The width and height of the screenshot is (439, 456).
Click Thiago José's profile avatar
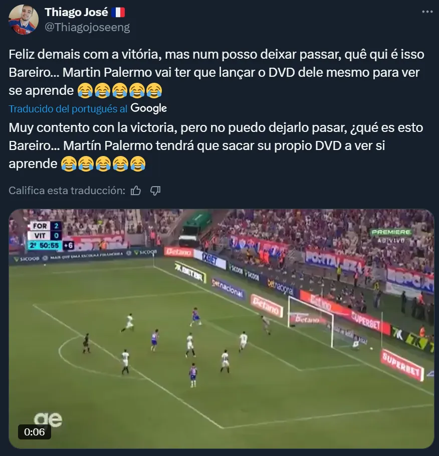coord(24,20)
